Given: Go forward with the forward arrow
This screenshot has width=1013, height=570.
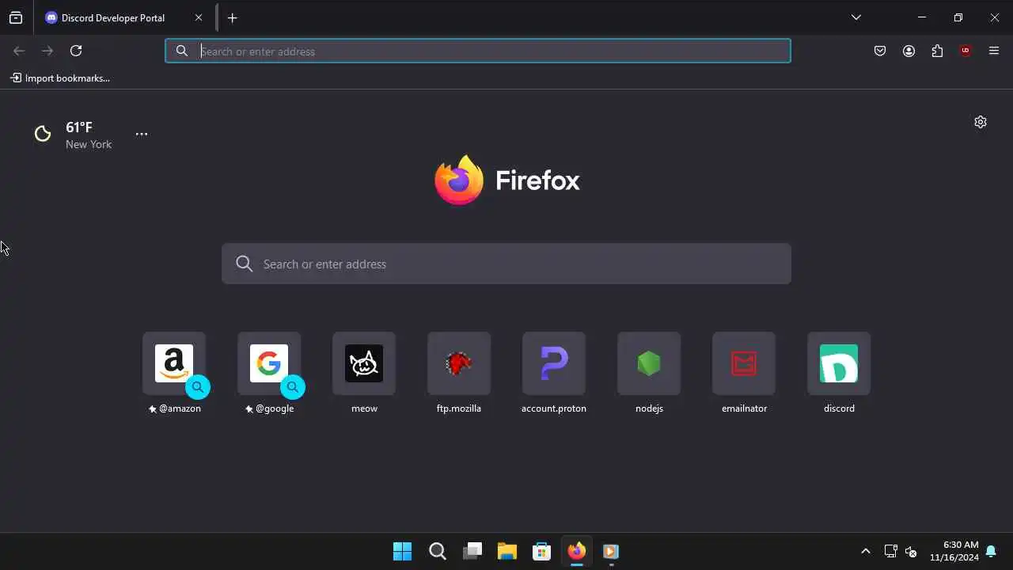Looking at the screenshot, I should click(47, 51).
